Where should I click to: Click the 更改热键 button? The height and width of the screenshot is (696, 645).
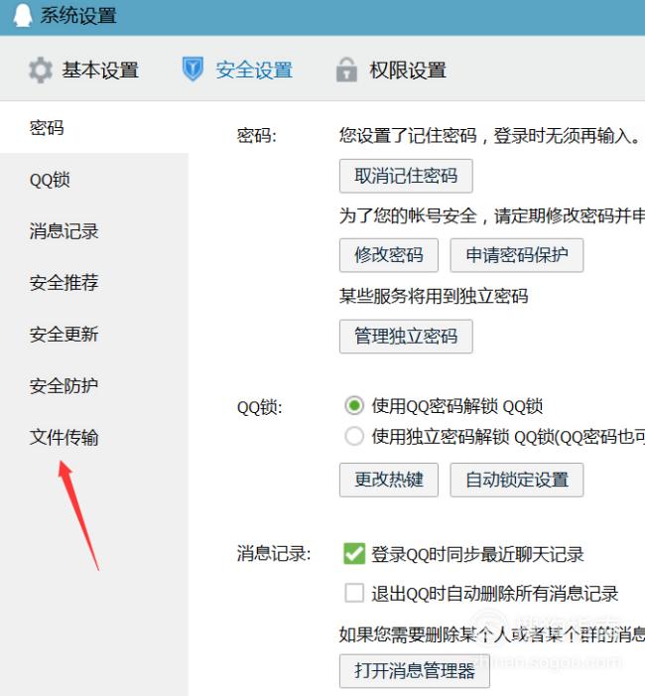coord(389,480)
